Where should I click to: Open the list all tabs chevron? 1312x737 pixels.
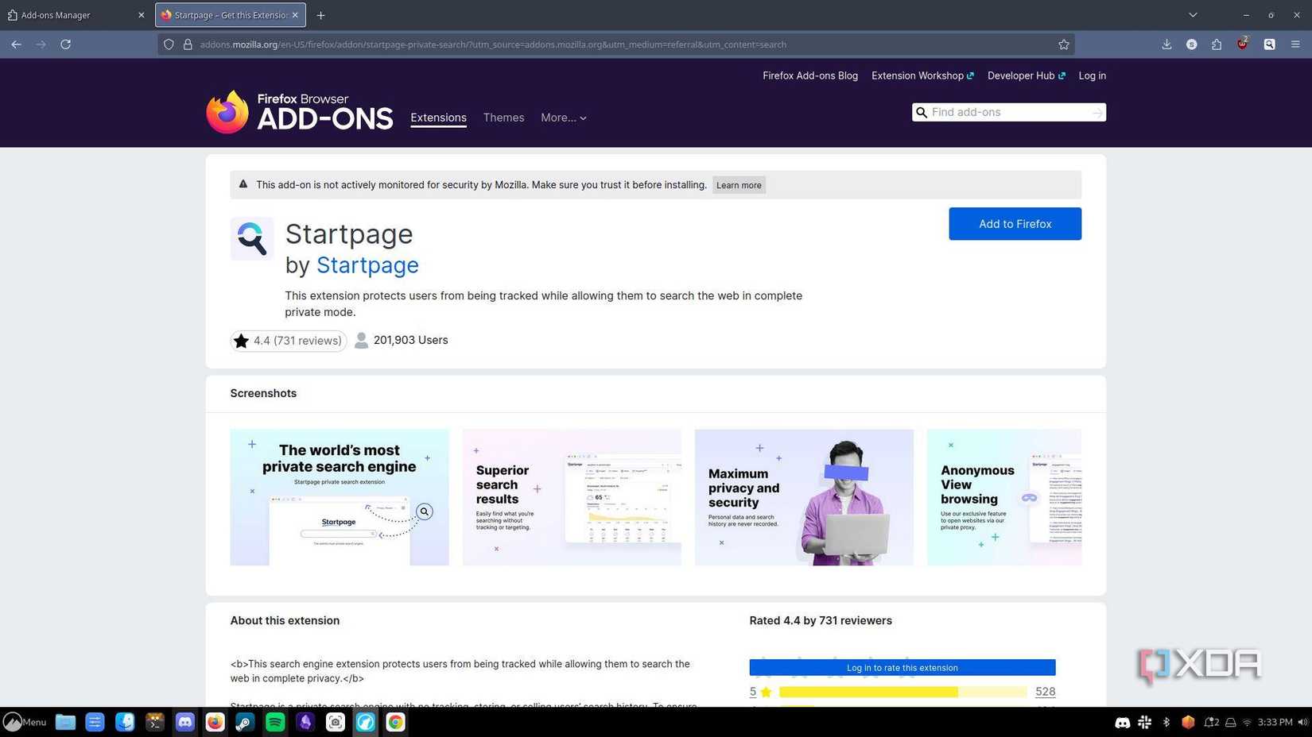click(x=1193, y=15)
